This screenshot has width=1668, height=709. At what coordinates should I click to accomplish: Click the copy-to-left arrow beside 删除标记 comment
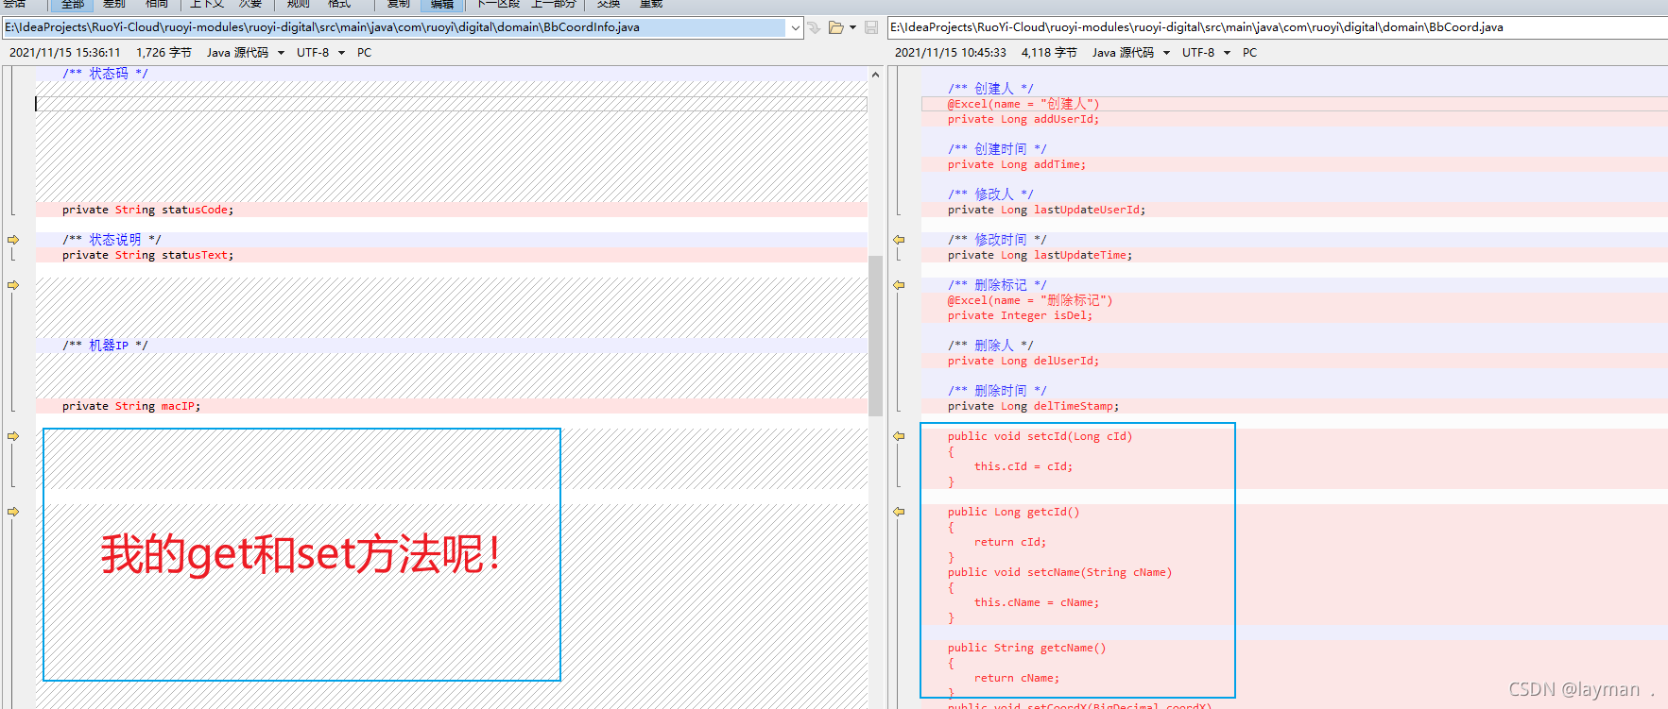click(x=899, y=285)
